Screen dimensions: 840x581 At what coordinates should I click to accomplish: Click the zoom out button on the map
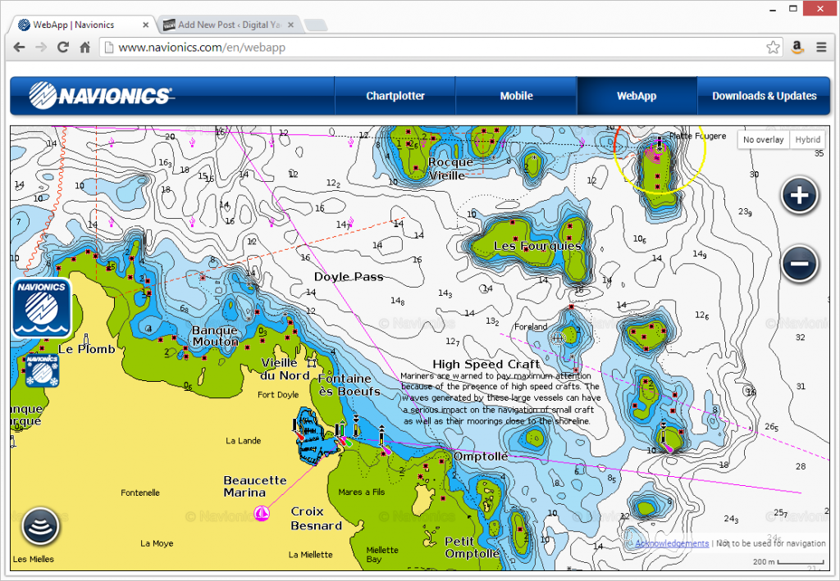[x=799, y=264]
